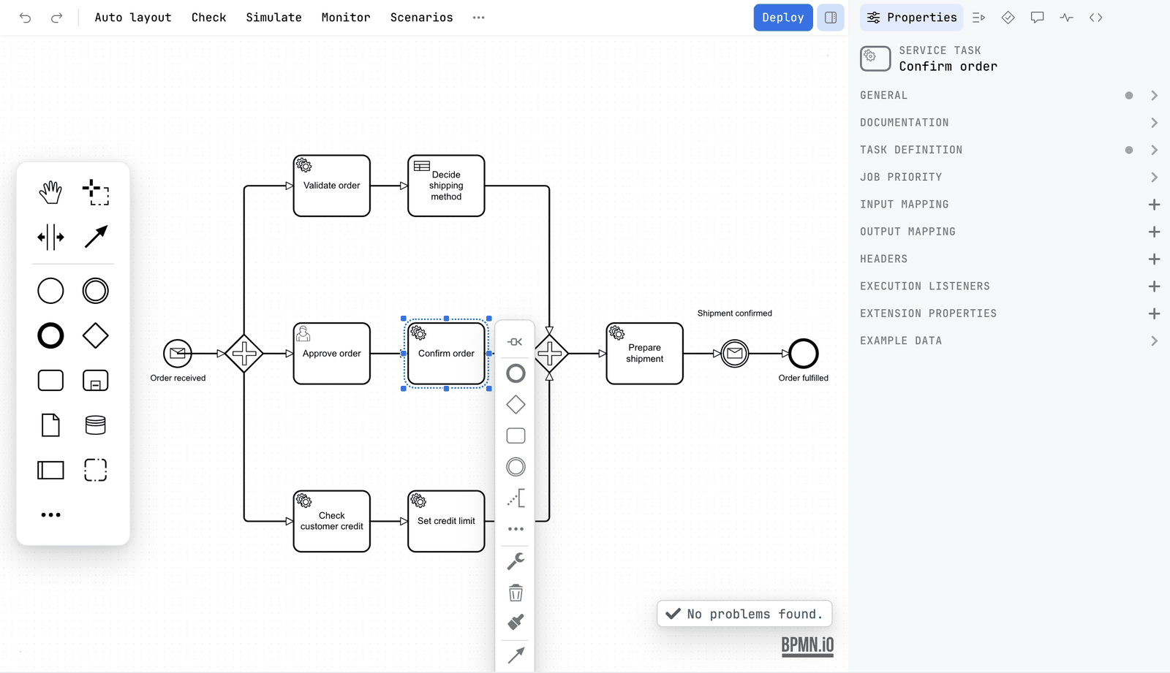Open change element wrench in context pad
The width and height of the screenshot is (1170, 673).
516,561
